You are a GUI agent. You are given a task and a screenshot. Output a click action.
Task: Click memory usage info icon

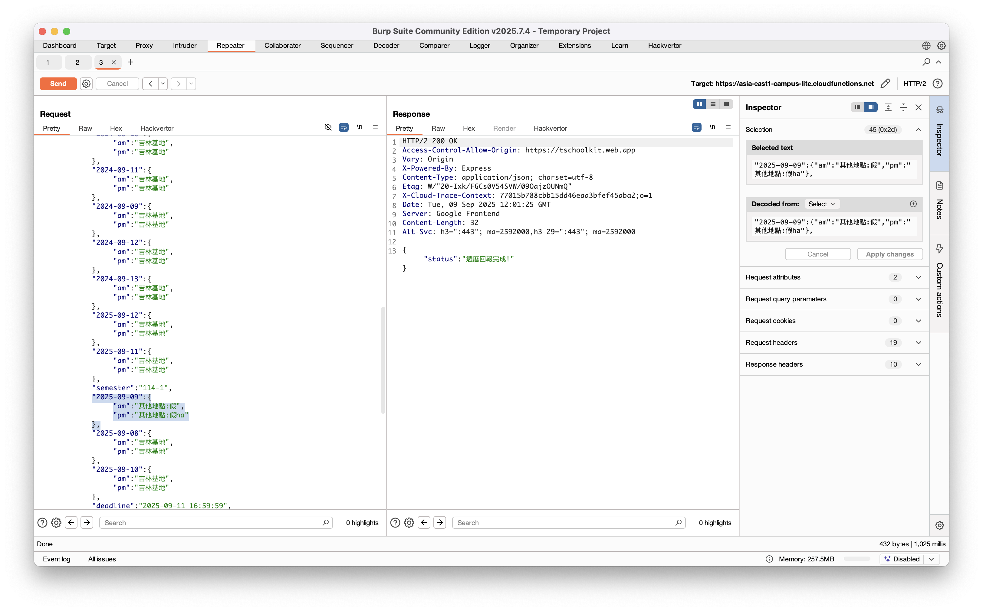[x=769, y=559]
